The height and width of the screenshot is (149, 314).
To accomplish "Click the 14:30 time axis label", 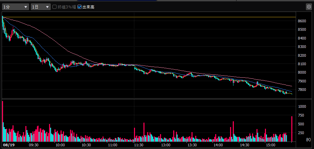I will click(x=245, y=145).
